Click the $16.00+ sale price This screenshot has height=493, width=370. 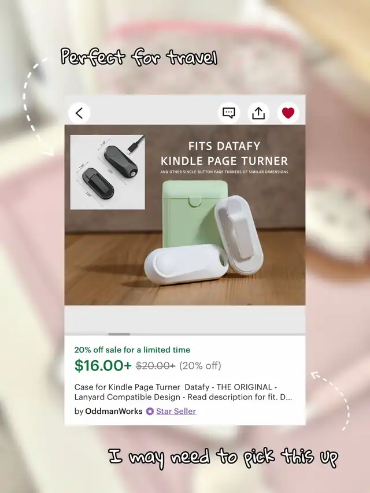click(103, 366)
